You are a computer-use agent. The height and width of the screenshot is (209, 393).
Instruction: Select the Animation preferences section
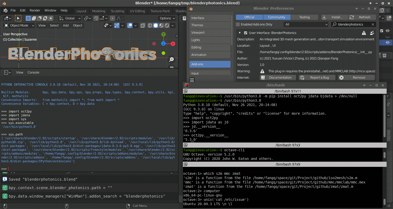pos(210,55)
